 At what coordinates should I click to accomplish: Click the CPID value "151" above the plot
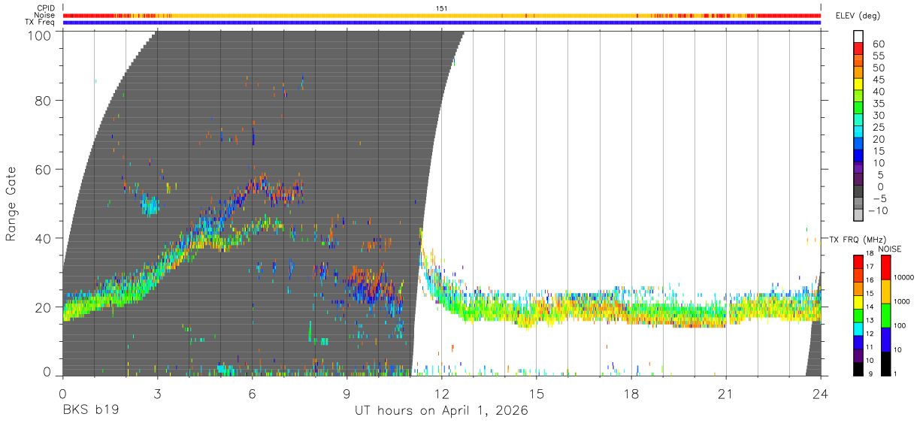tap(442, 8)
